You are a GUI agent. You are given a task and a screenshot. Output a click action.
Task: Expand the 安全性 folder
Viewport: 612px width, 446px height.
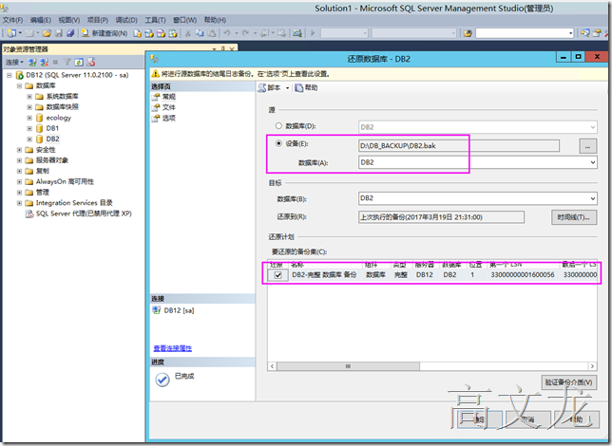pyautogui.click(x=19, y=150)
